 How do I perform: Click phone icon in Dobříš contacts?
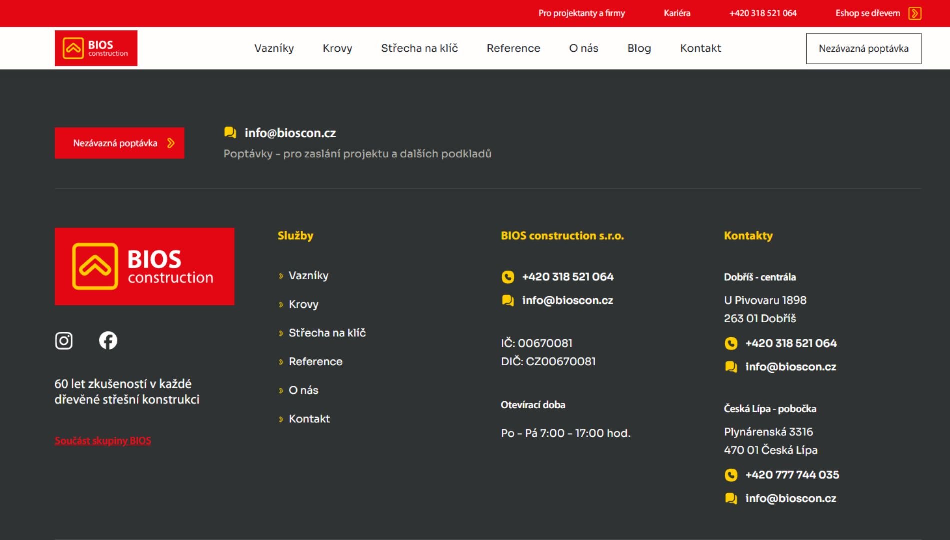click(x=731, y=343)
